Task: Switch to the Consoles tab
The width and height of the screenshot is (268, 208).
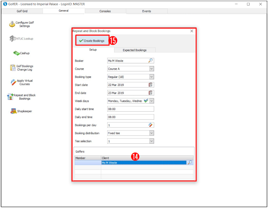Action: pyautogui.click(x=105, y=11)
